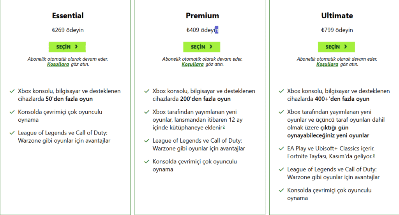The width and height of the screenshot is (399, 215).
Task: Click checkmark beside Essential '50'den fazla oyun'
Action: 12,91
